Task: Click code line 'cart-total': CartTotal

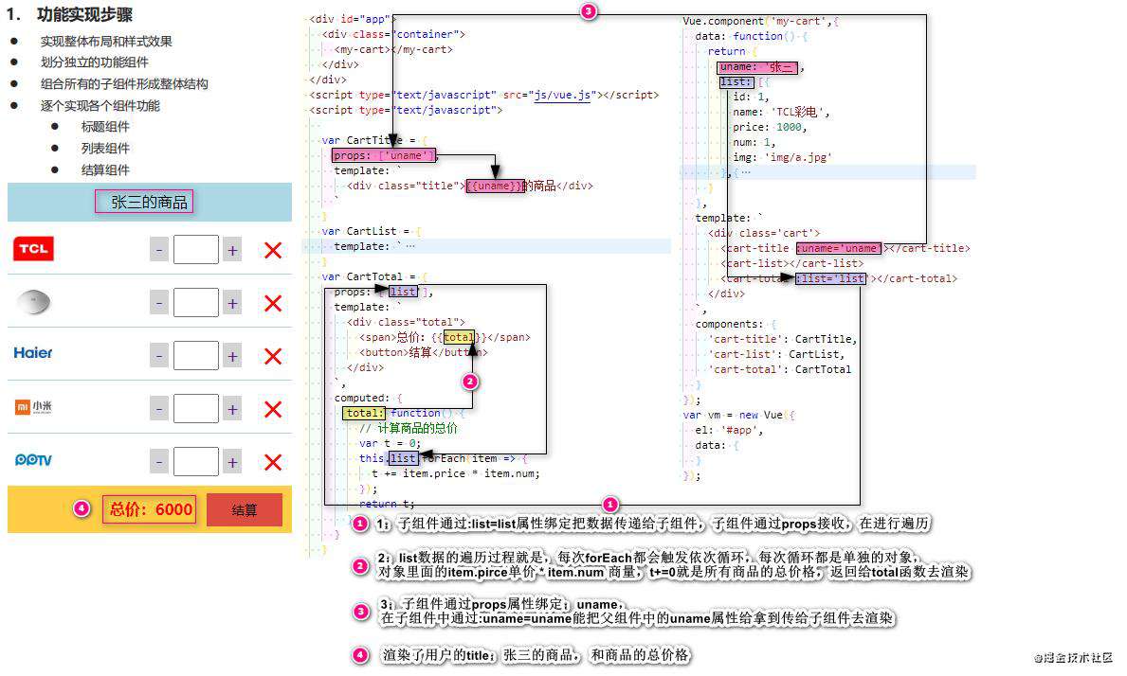Action: pos(779,369)
